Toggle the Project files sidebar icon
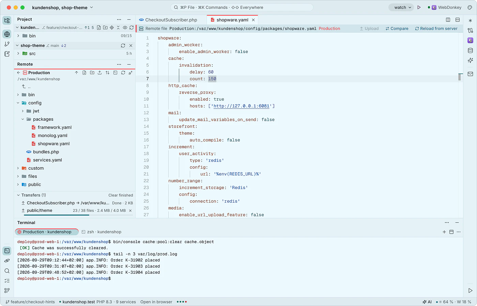This screenshot has width=477, height=306. tap(7, 20)
